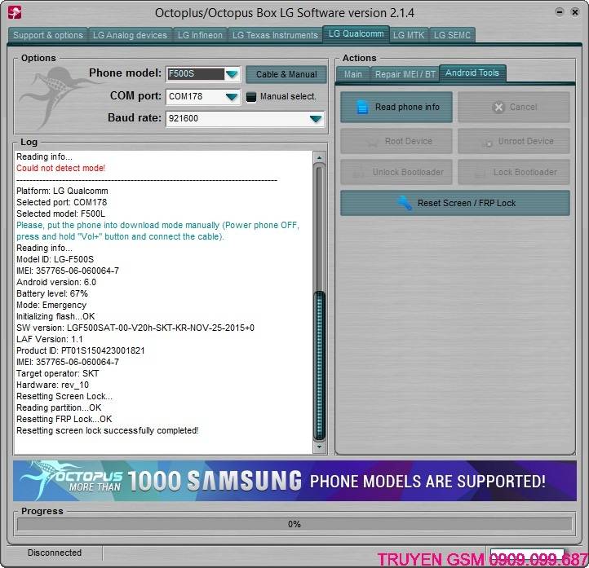The width and height of the screenshot is (589, 568).
Task: Click the Cable & Manual button
Action: pyautogui.click(x=286, y=74)
